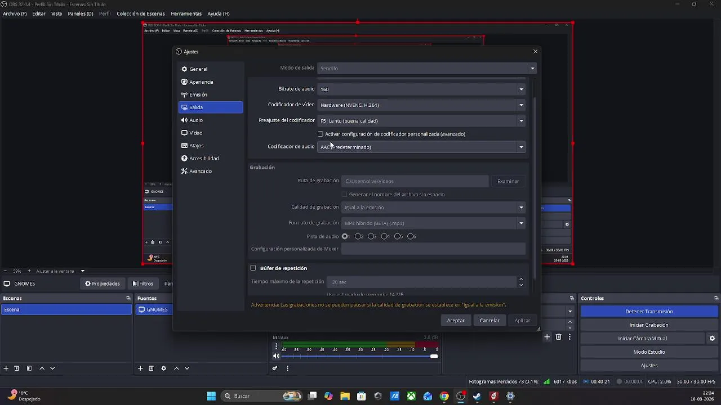Open advanced audio properties gears icon
The image size is (721, 405).
275,368
